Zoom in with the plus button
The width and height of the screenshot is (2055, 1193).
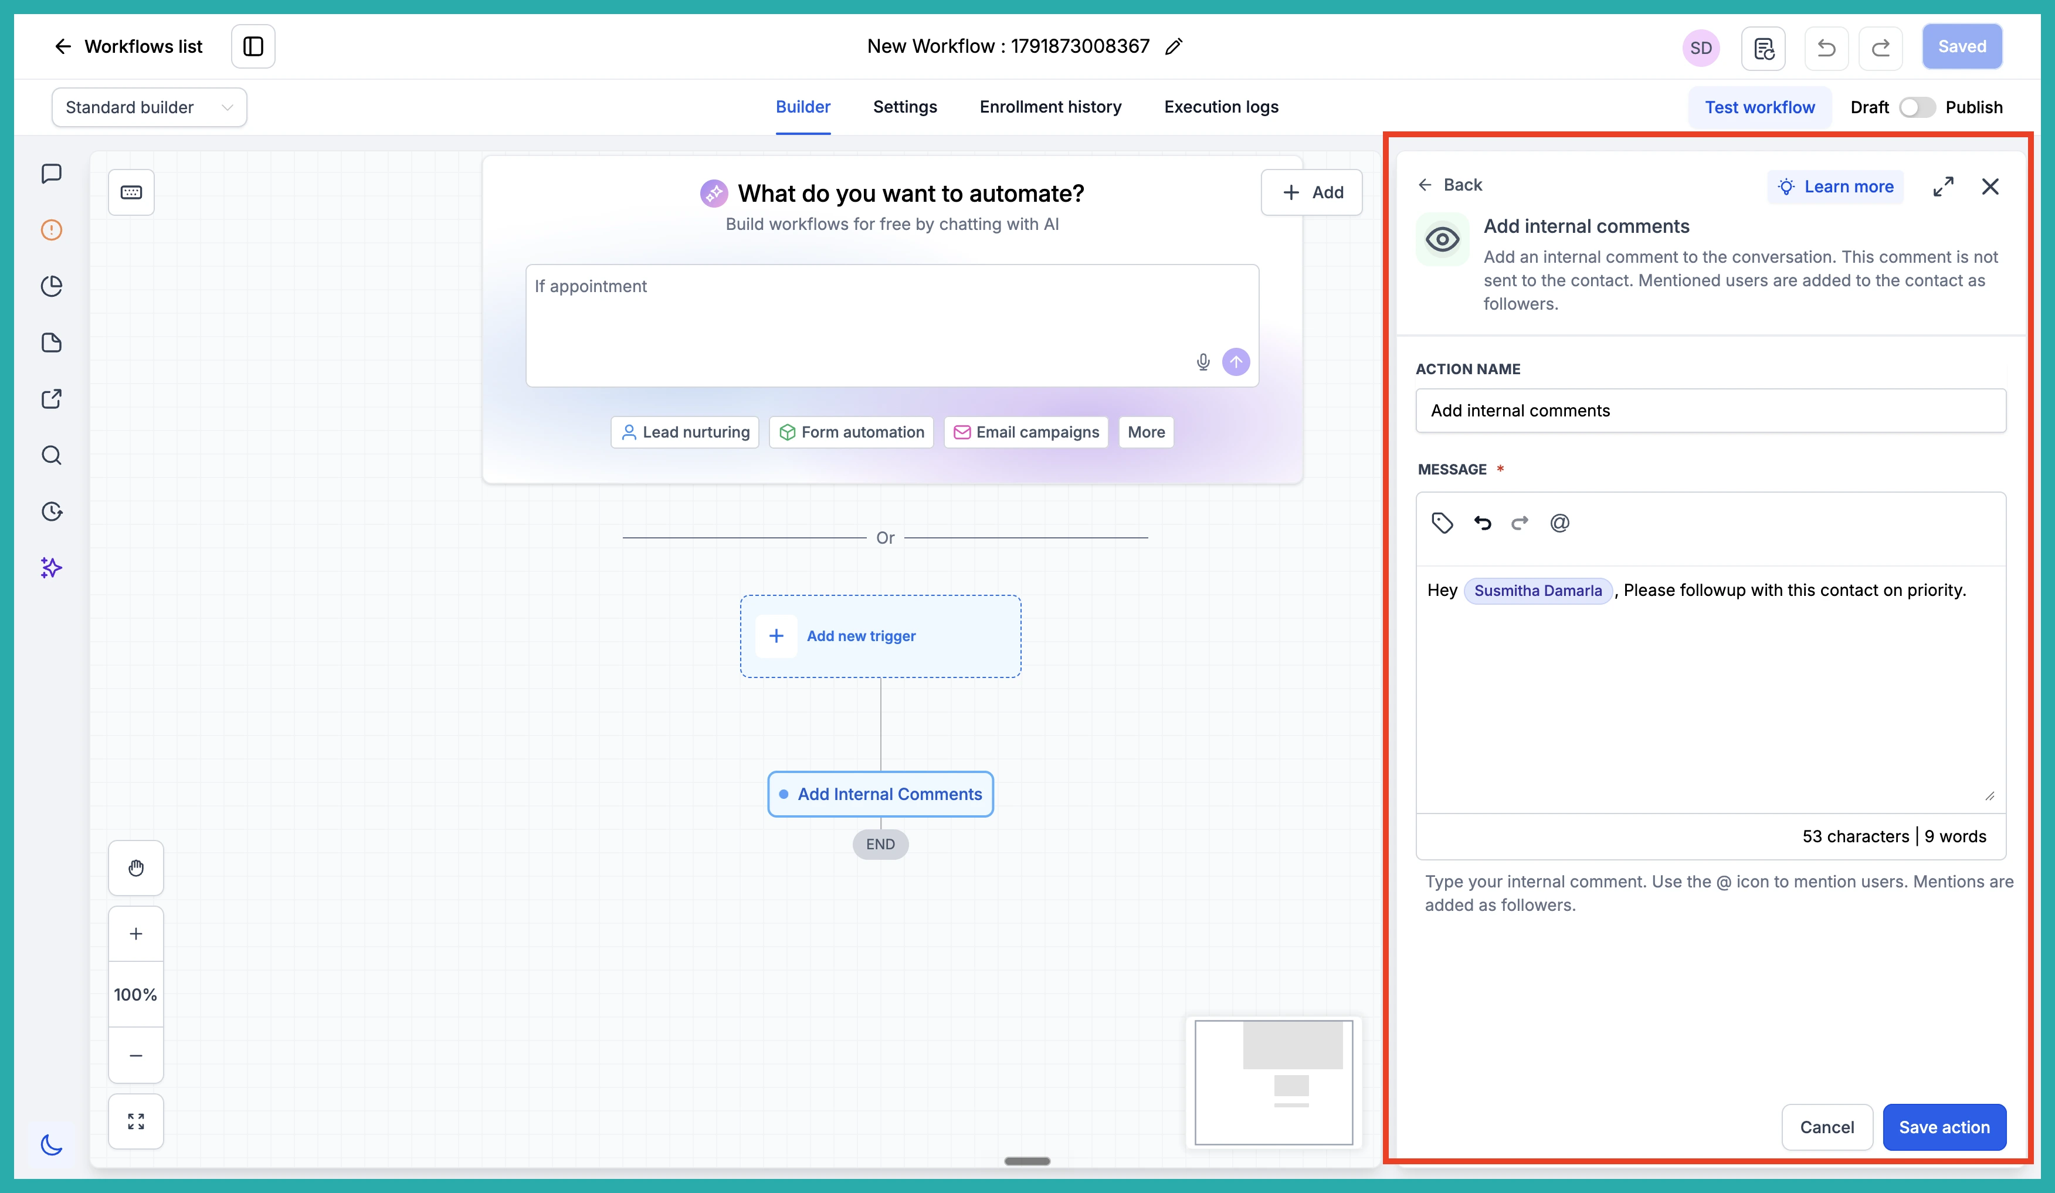pos(136,934)
